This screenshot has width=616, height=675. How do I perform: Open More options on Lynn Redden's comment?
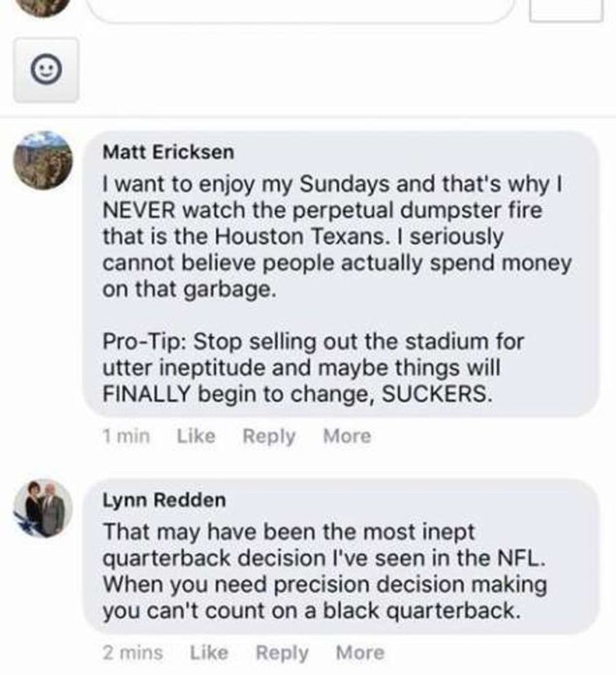point(360,652)
